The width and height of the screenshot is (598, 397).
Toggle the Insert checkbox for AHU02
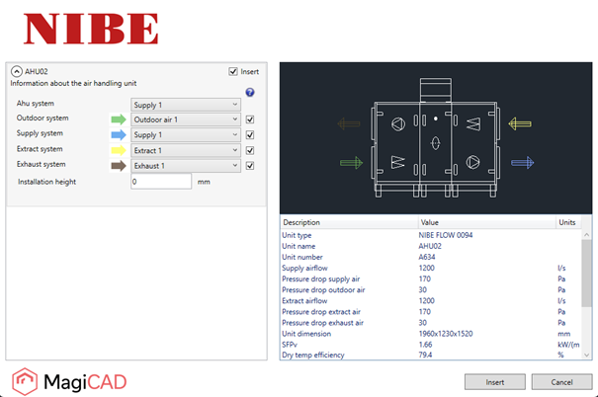pos(233,72)
